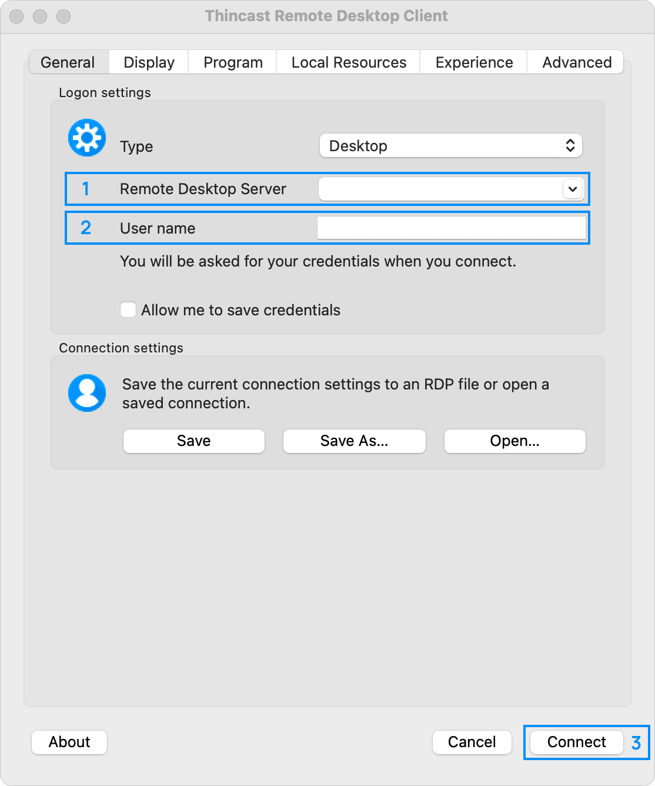The height and width of the screenshot is (786, 655).
Task: Enable Allow me to save credentials
Action: click(x=128, y=310)
